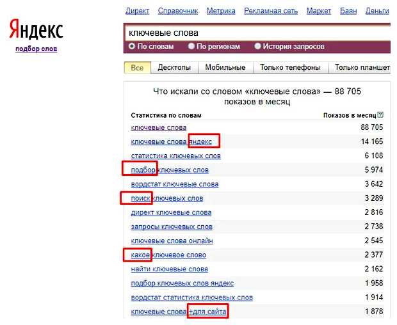The height and width of the screenshot is (325, 397).
Task: Select the По регионам radio button
Action: [191, 46]
